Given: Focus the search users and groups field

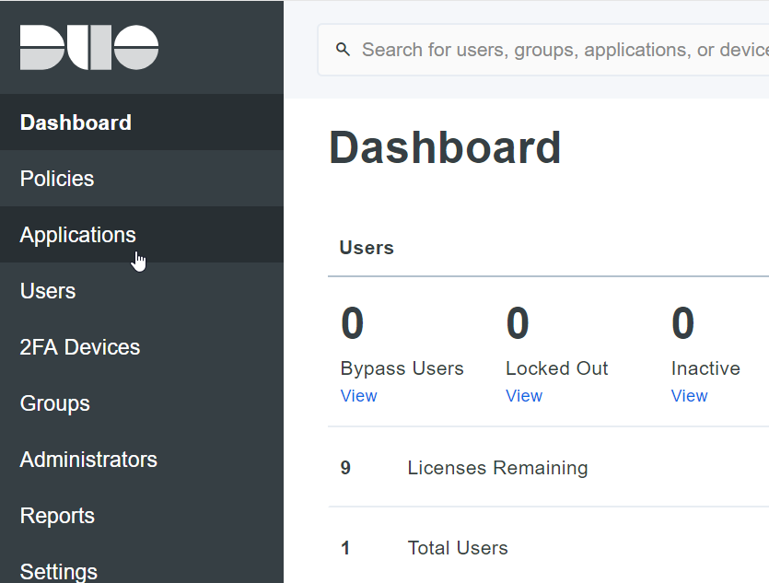Looking at the screenshot, I should coord(562,50).
